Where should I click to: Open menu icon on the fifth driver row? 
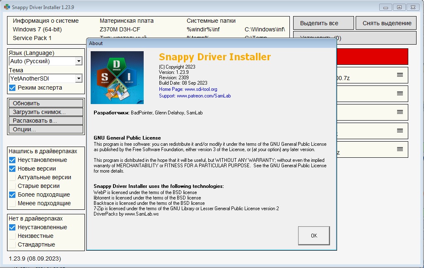(x=400, y=149)
